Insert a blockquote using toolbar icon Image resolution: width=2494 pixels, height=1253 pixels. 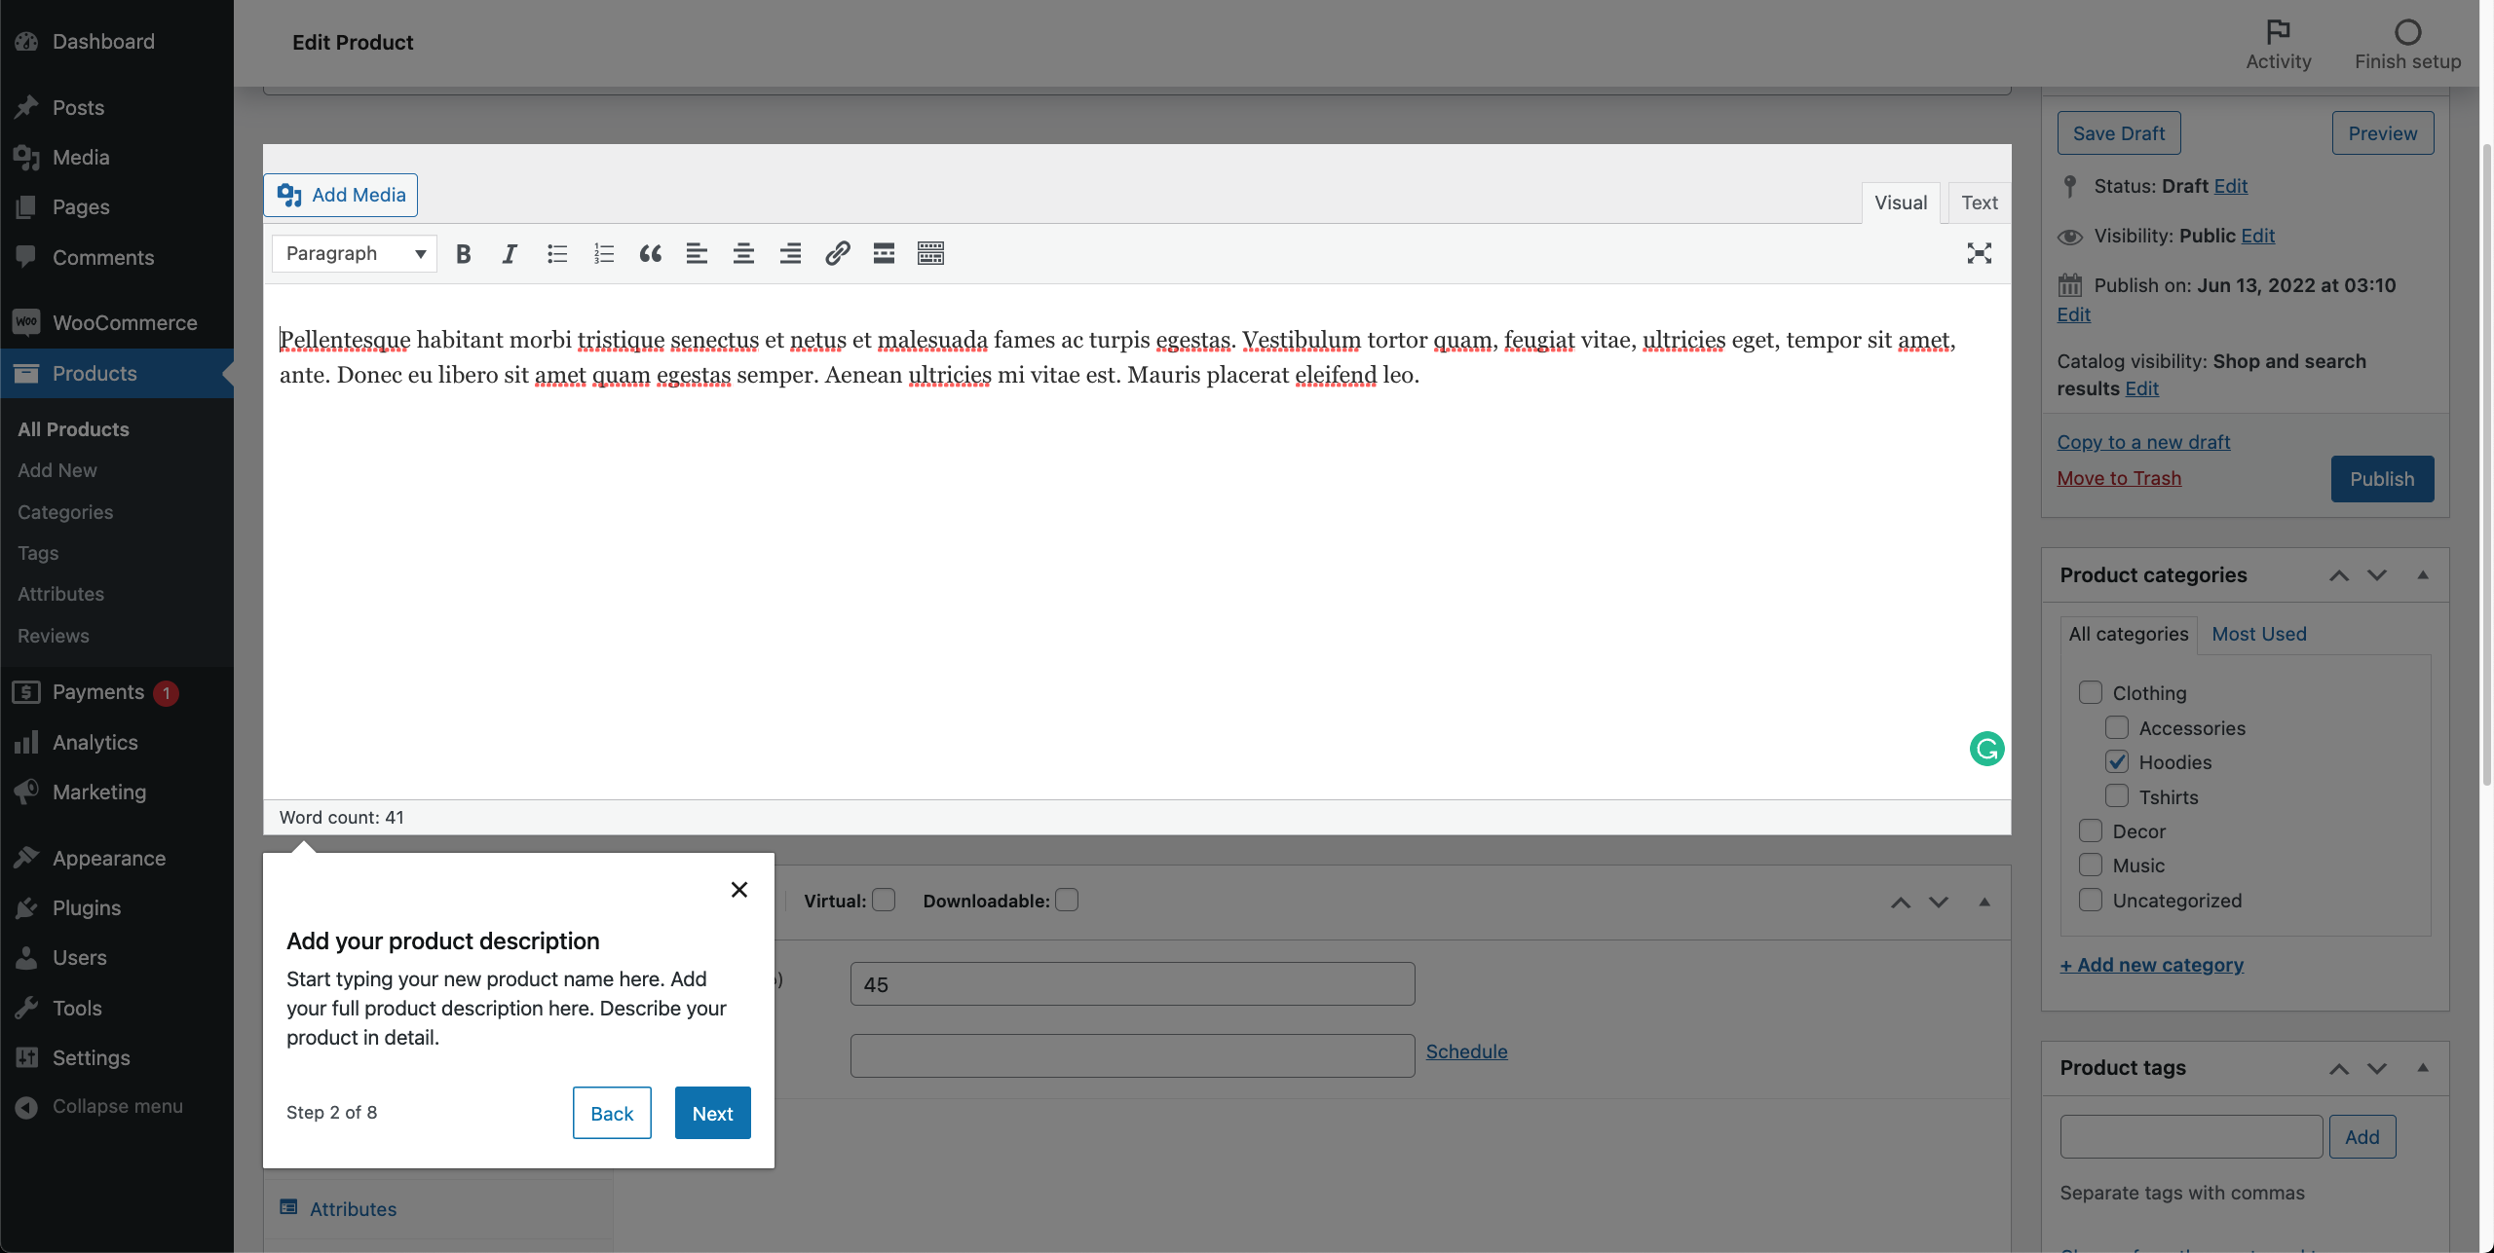(650, 254)
